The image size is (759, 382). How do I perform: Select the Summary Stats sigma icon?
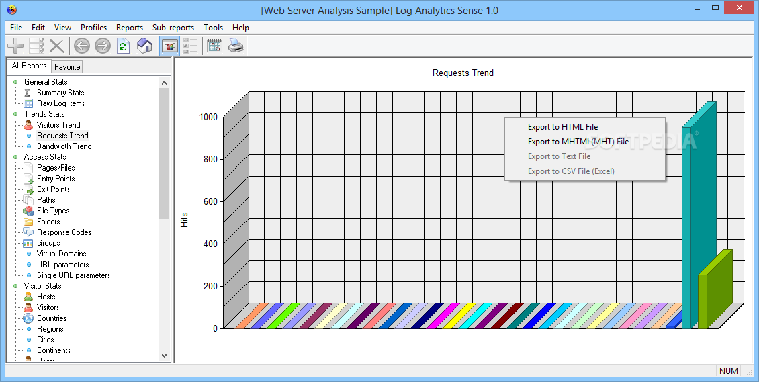28,93
